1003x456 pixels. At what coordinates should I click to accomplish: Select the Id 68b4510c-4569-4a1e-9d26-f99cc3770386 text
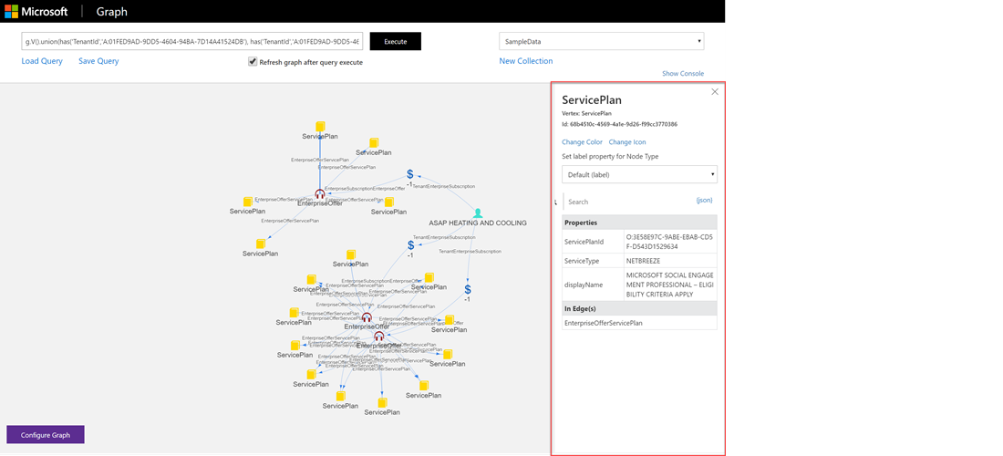pyautogui.click(x=620, y=124)
